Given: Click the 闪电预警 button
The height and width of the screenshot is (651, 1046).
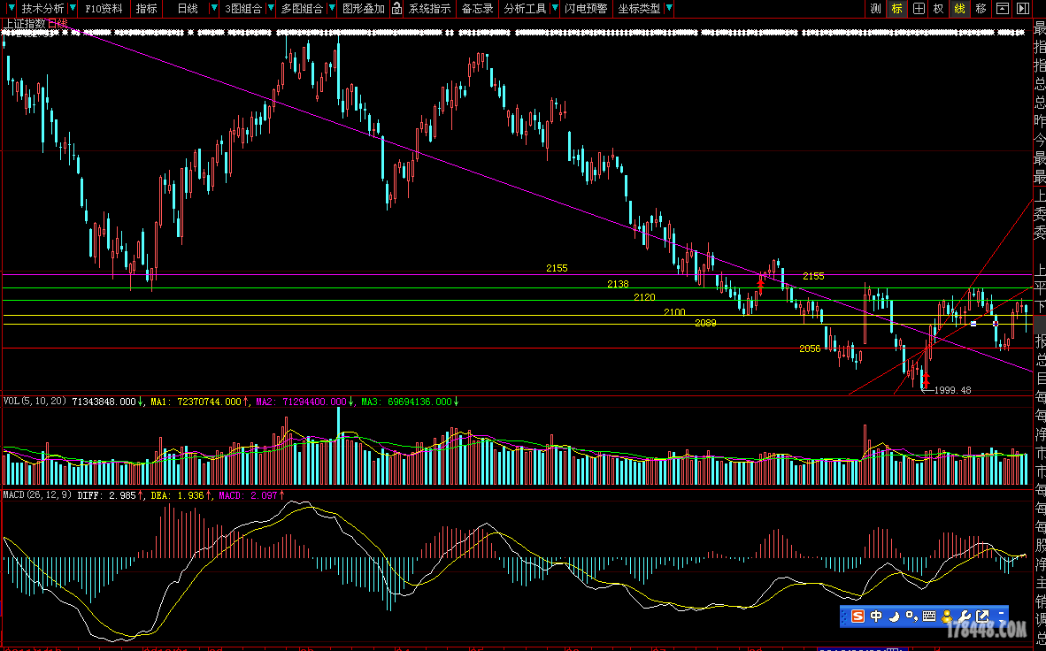Looking at the screenshot, I should click(x=587, y=9).
